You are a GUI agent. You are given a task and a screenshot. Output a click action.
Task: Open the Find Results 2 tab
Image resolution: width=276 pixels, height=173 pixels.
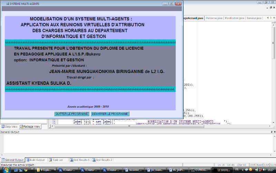point(102,160)
